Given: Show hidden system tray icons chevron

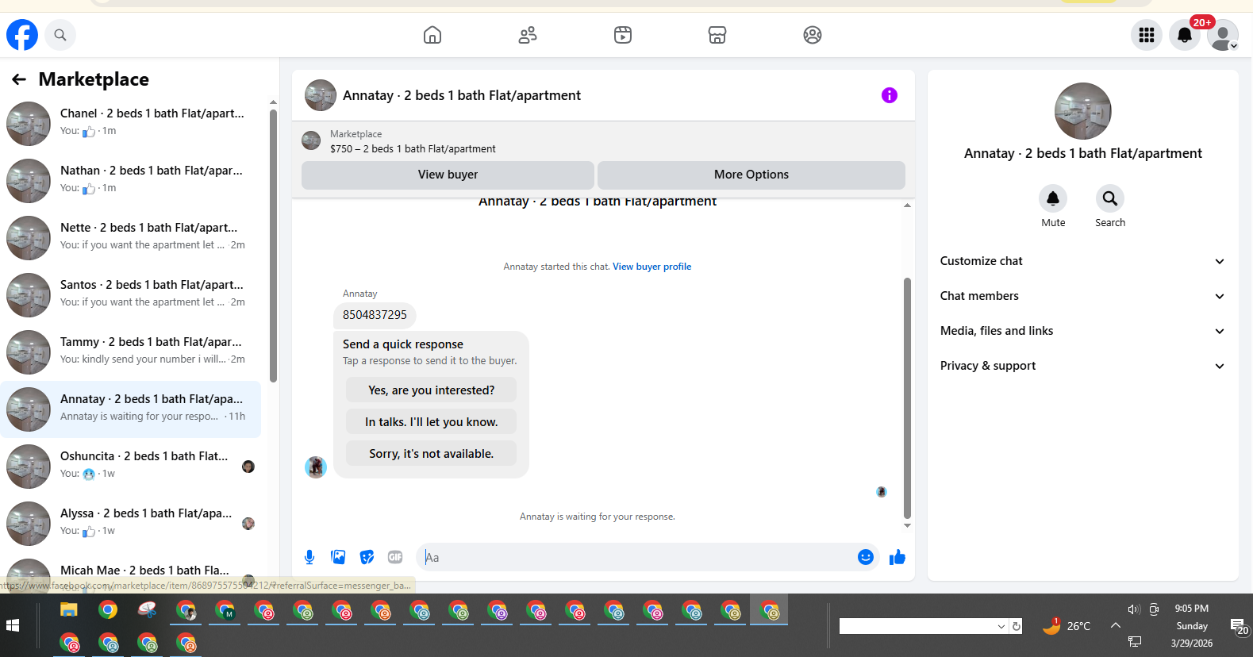Looking at the screenshot, I should (x=1115, y=625).
